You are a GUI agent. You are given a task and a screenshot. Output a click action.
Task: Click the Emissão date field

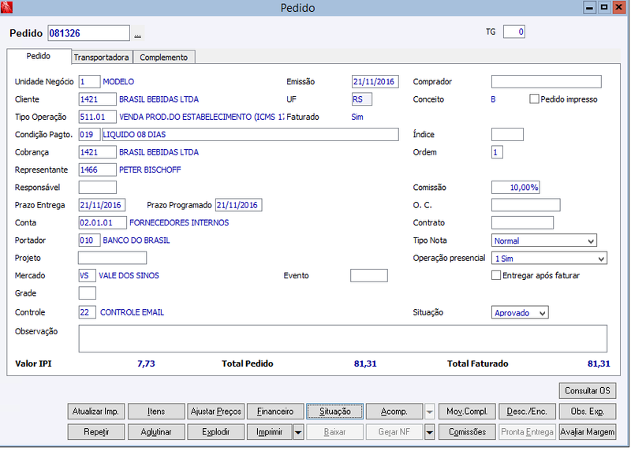click(x=375, y=82)
